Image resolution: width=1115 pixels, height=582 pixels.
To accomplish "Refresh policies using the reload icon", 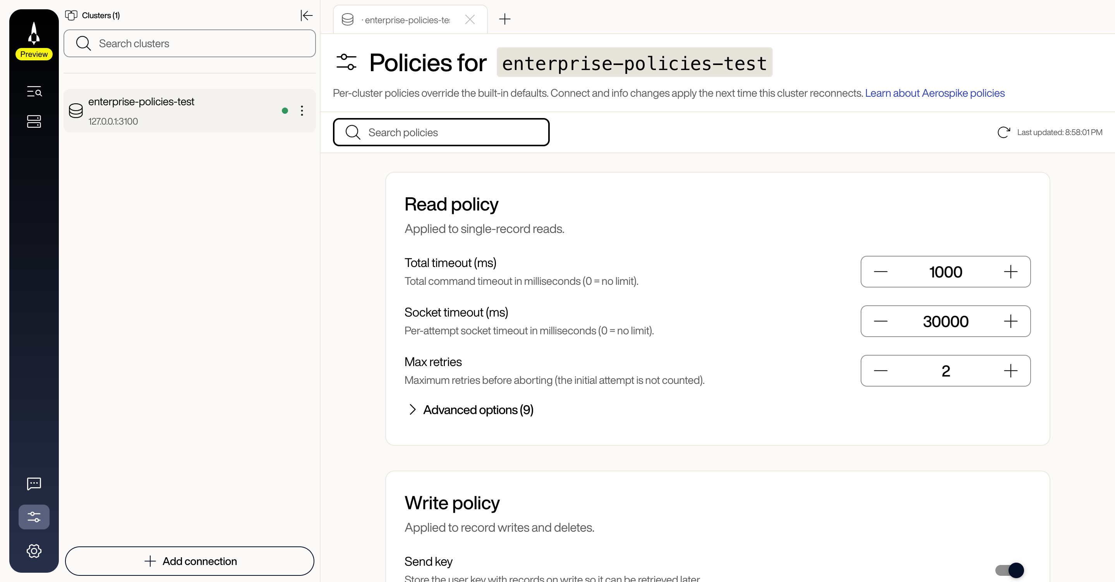I will click(x=1004, y=132).
